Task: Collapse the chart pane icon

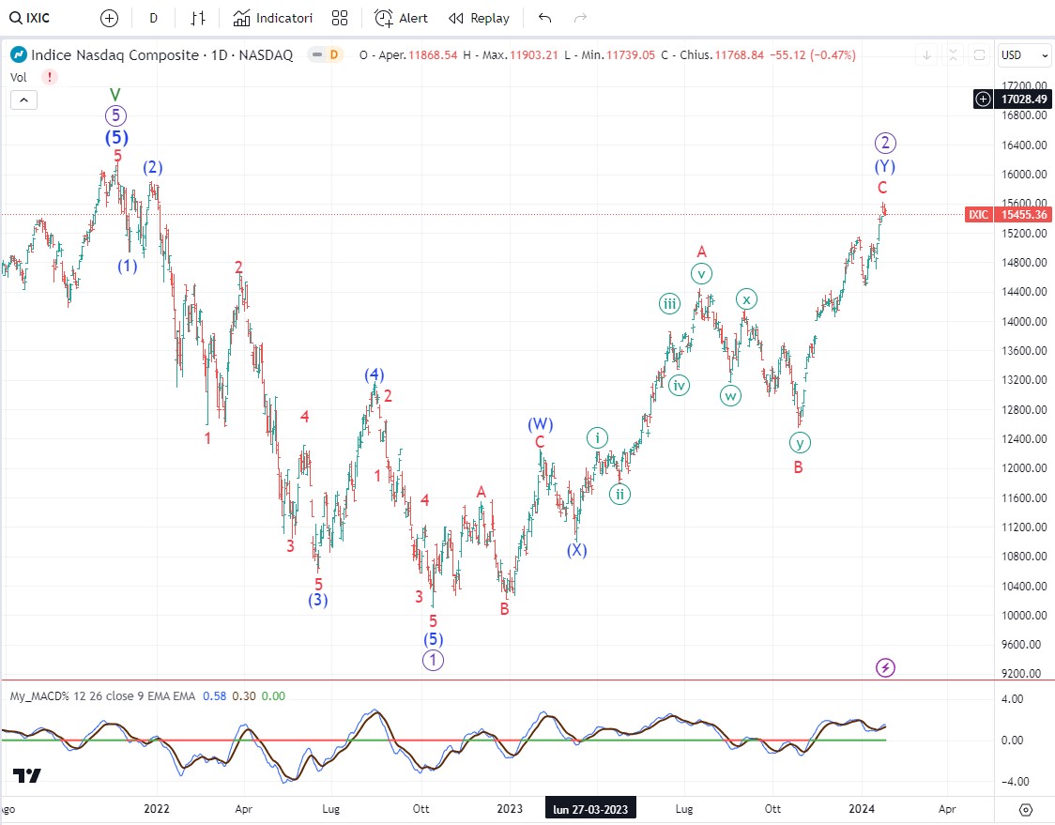Action: (x=953, y=55)
